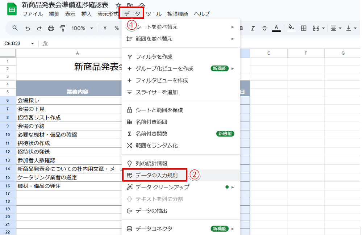Open the ファイル menu
This screenshot has width=363, height=235.
(x=33, y=14)
